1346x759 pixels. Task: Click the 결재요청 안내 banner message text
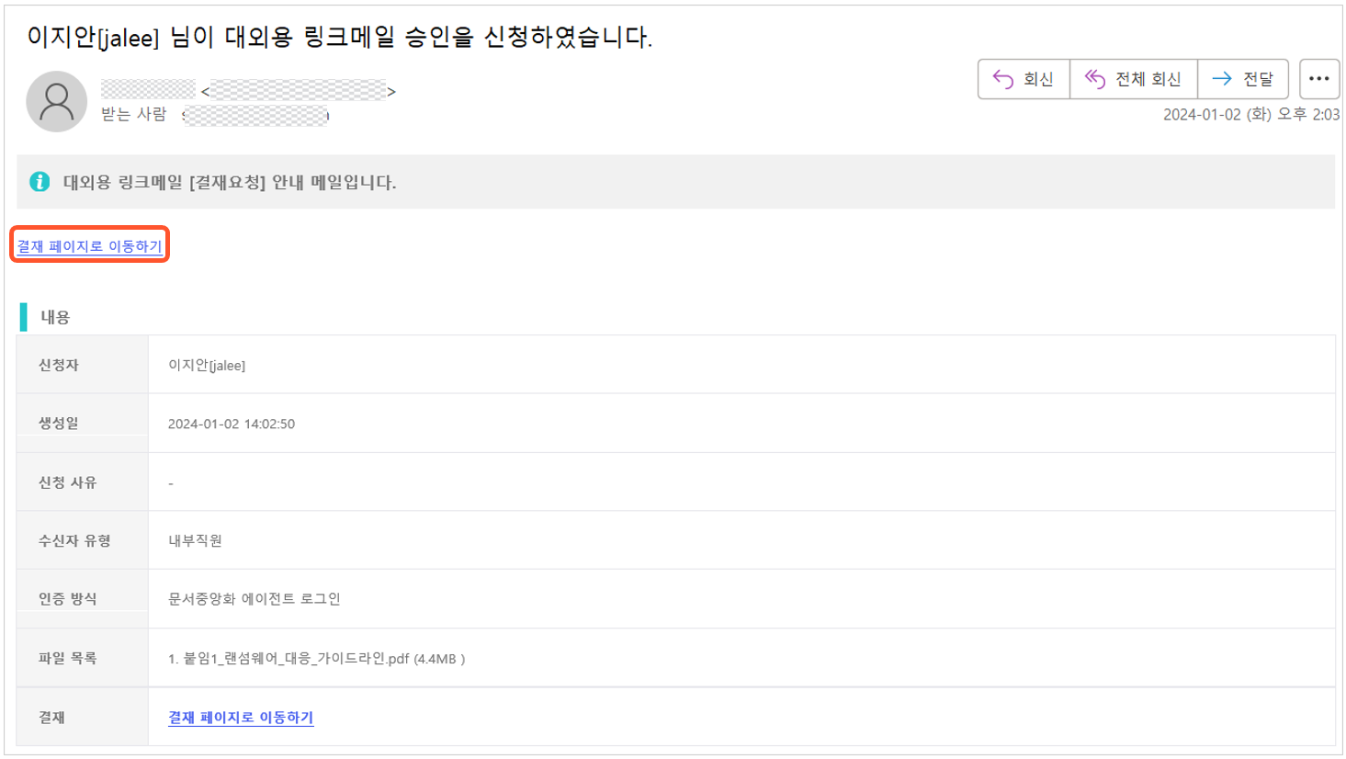coord(230,182)
